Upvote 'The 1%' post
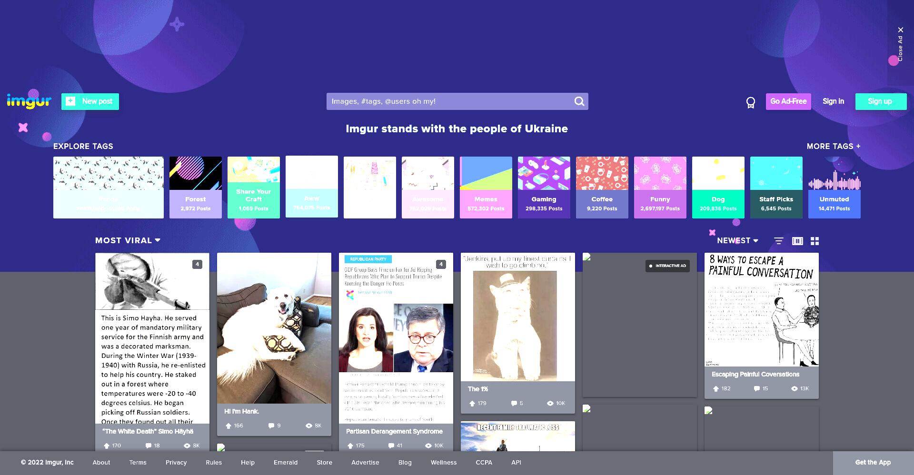The height and width of the screenshot is (475, 914). click(x=472, y=403)
